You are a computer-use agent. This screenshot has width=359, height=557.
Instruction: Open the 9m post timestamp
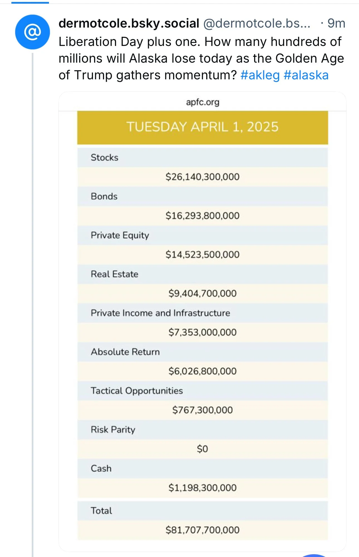336,23
